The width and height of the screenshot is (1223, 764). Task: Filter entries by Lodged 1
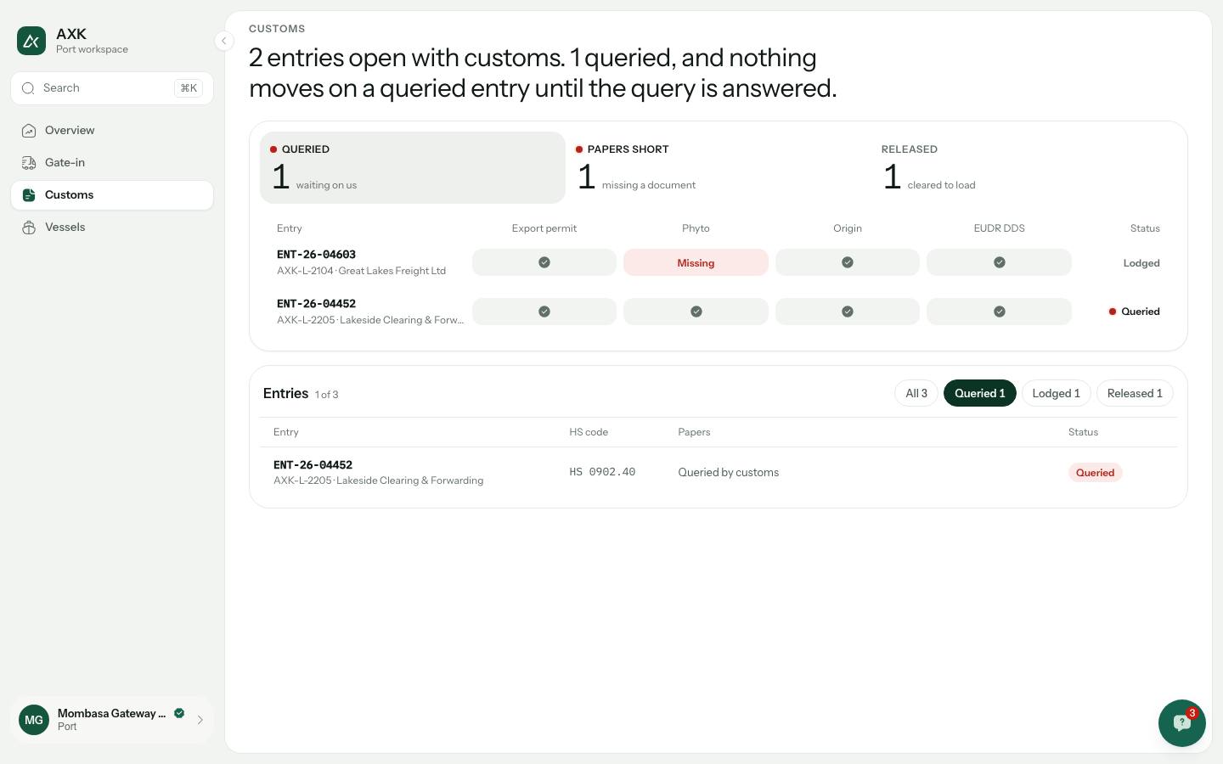1056,393
